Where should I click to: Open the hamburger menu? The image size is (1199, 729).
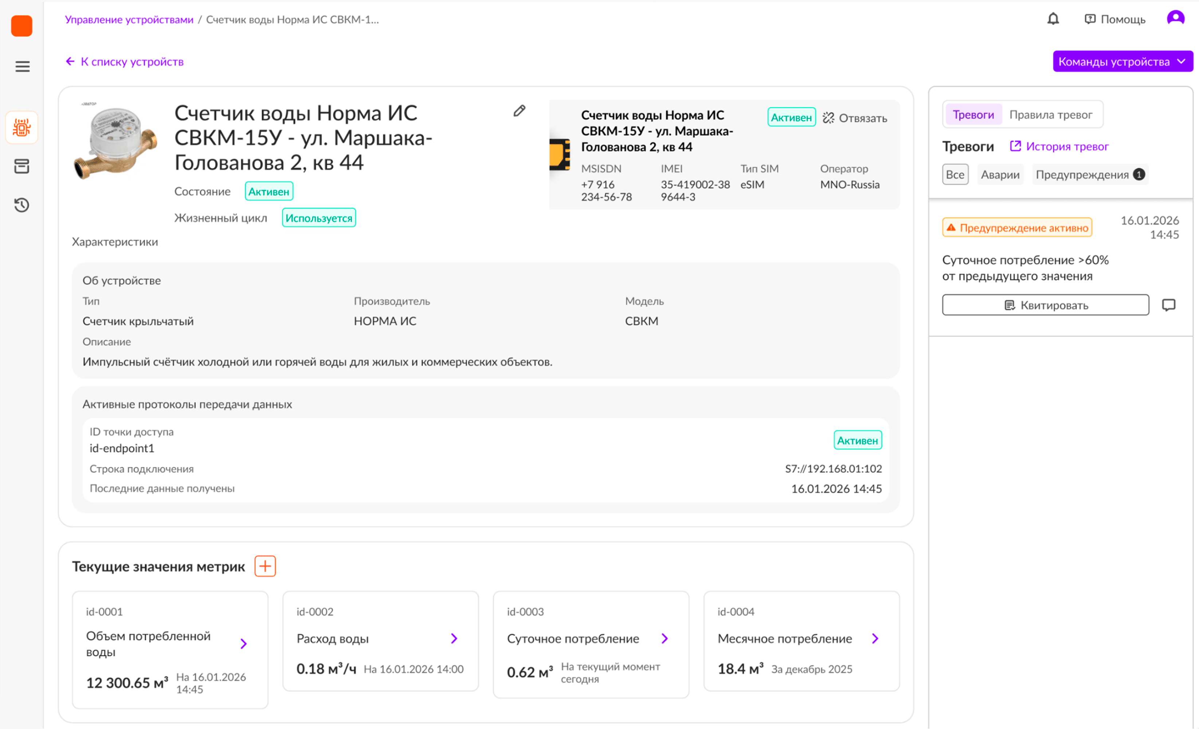tap(22, 66)
